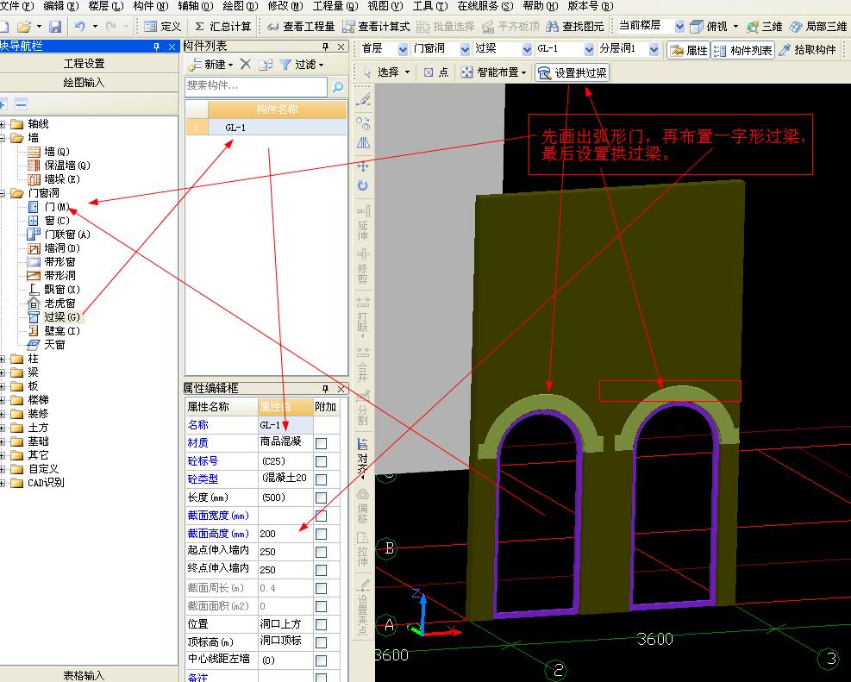Open the 工程量(Q) menu
851x682 pixels.
point(335,6)
